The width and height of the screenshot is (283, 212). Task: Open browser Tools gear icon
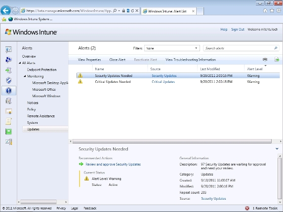[x=279, y=11]
